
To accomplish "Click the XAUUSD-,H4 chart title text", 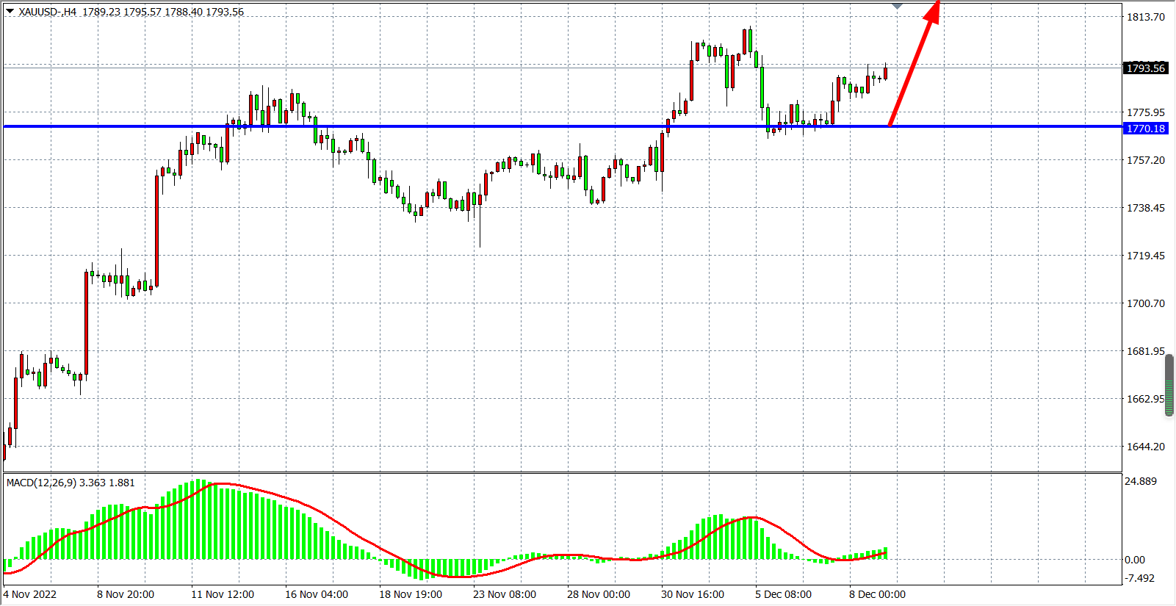I will (x=48, y=12).
